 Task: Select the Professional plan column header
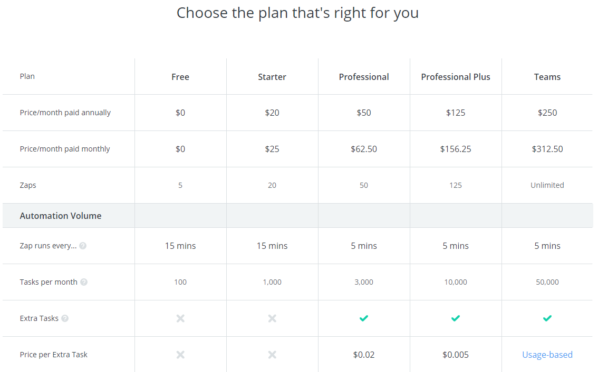[x=364, y=77]
